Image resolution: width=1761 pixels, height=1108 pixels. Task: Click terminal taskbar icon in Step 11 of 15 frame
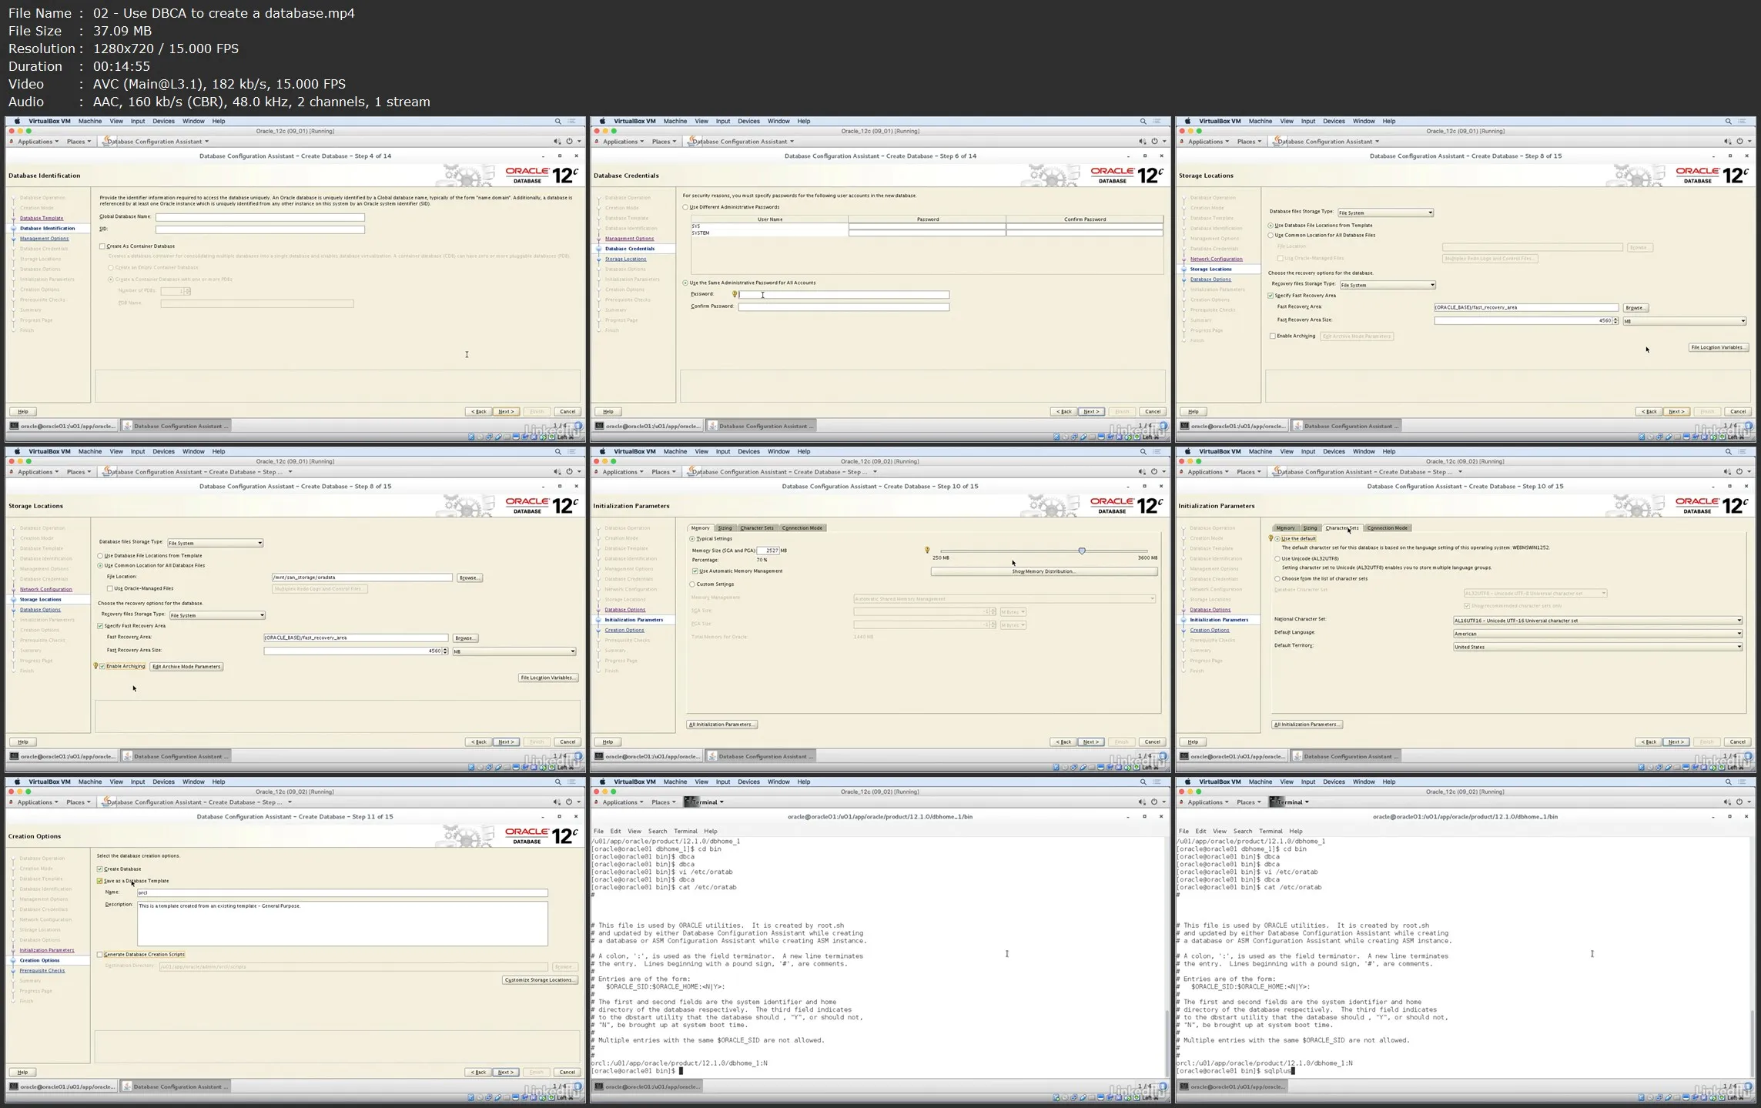tap(15, 1086)
